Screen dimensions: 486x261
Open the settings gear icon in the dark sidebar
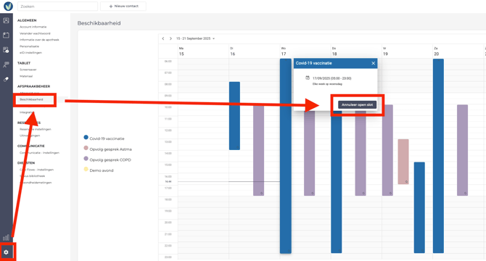[x=6, y=252]
